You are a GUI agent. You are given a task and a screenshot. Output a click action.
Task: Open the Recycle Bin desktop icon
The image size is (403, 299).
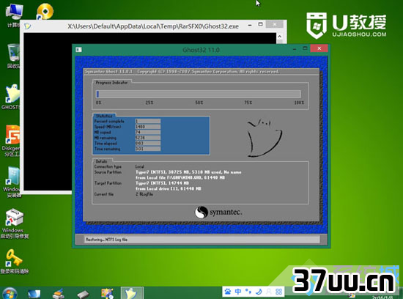12,56
